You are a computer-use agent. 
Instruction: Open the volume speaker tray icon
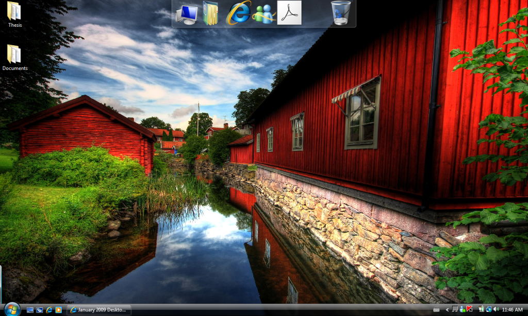(x=496, y=309)
